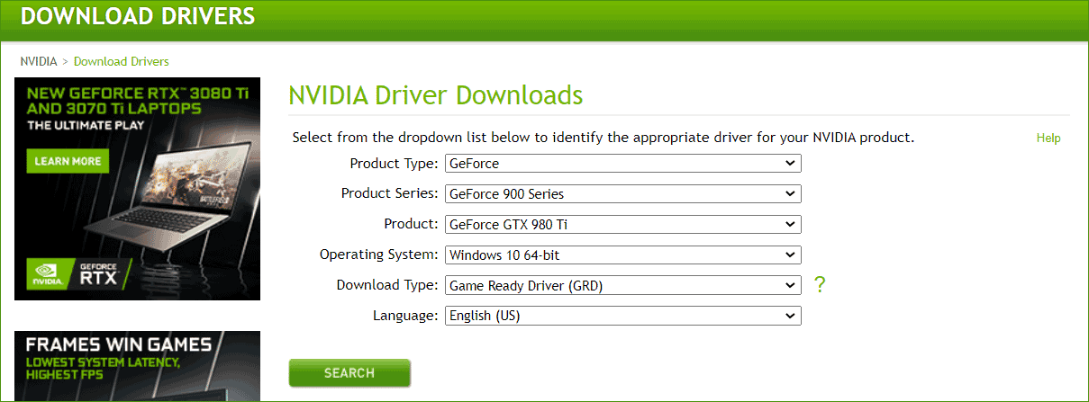Click the 'Language:' label
The height and width of the screenshot is (402, 1089).
click(406, 317)
